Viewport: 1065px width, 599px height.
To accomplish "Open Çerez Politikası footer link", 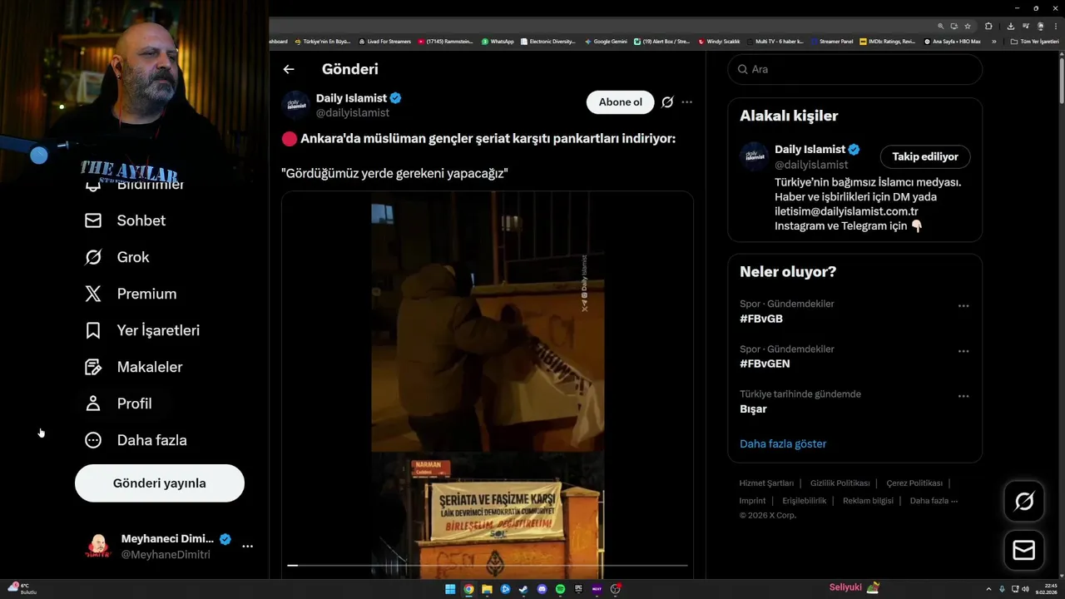I will 914,483.
